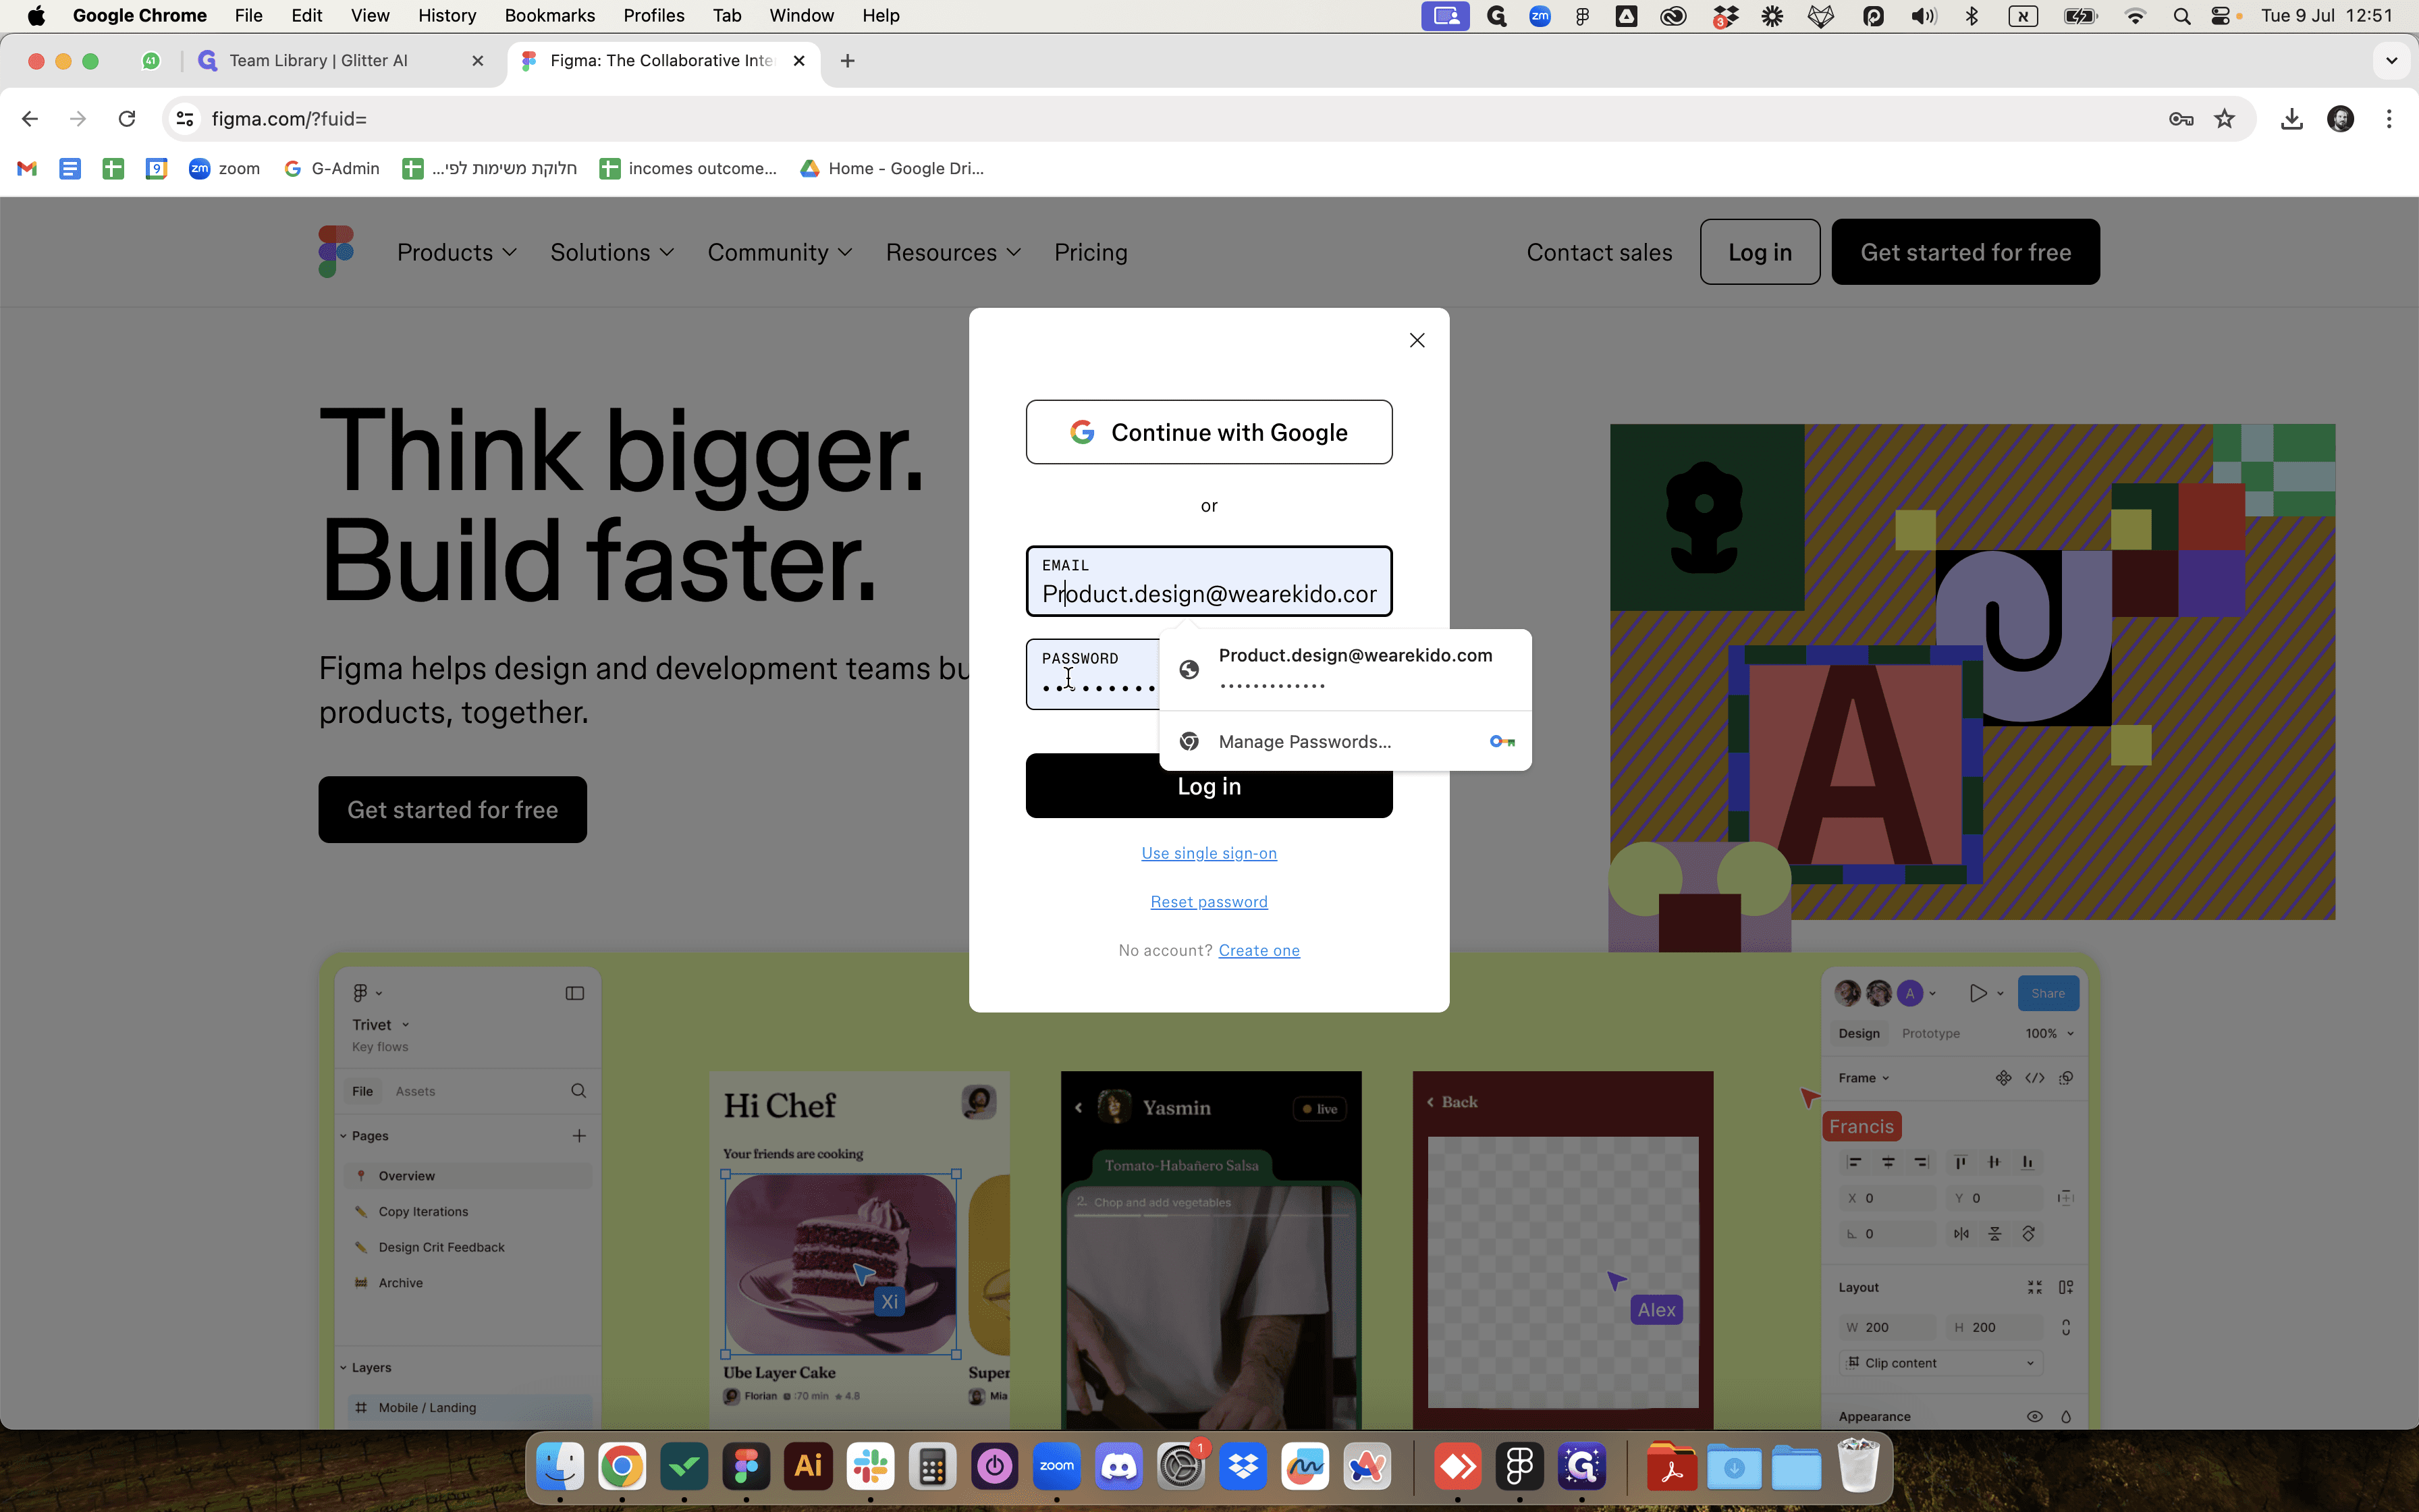Viewport: 2419px width, 1512px height.
Task: Open Chrome downloads icon
Action: (x=2292, y=119)
